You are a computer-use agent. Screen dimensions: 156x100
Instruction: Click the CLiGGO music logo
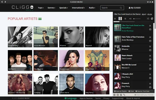[x=23, y=8]
